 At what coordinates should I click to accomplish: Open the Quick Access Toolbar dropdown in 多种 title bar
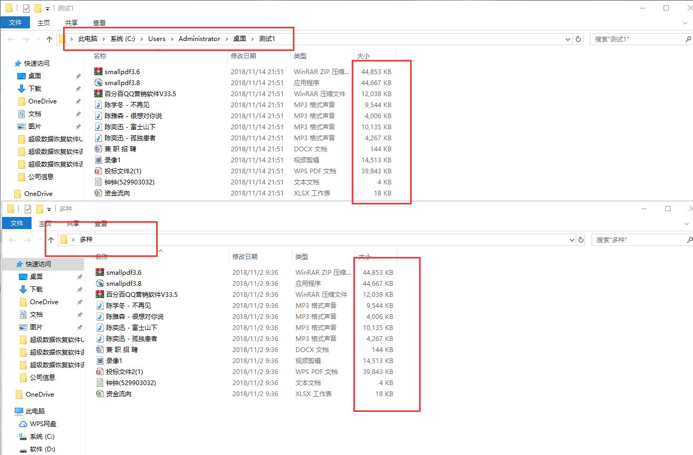(x=49, y=209)
